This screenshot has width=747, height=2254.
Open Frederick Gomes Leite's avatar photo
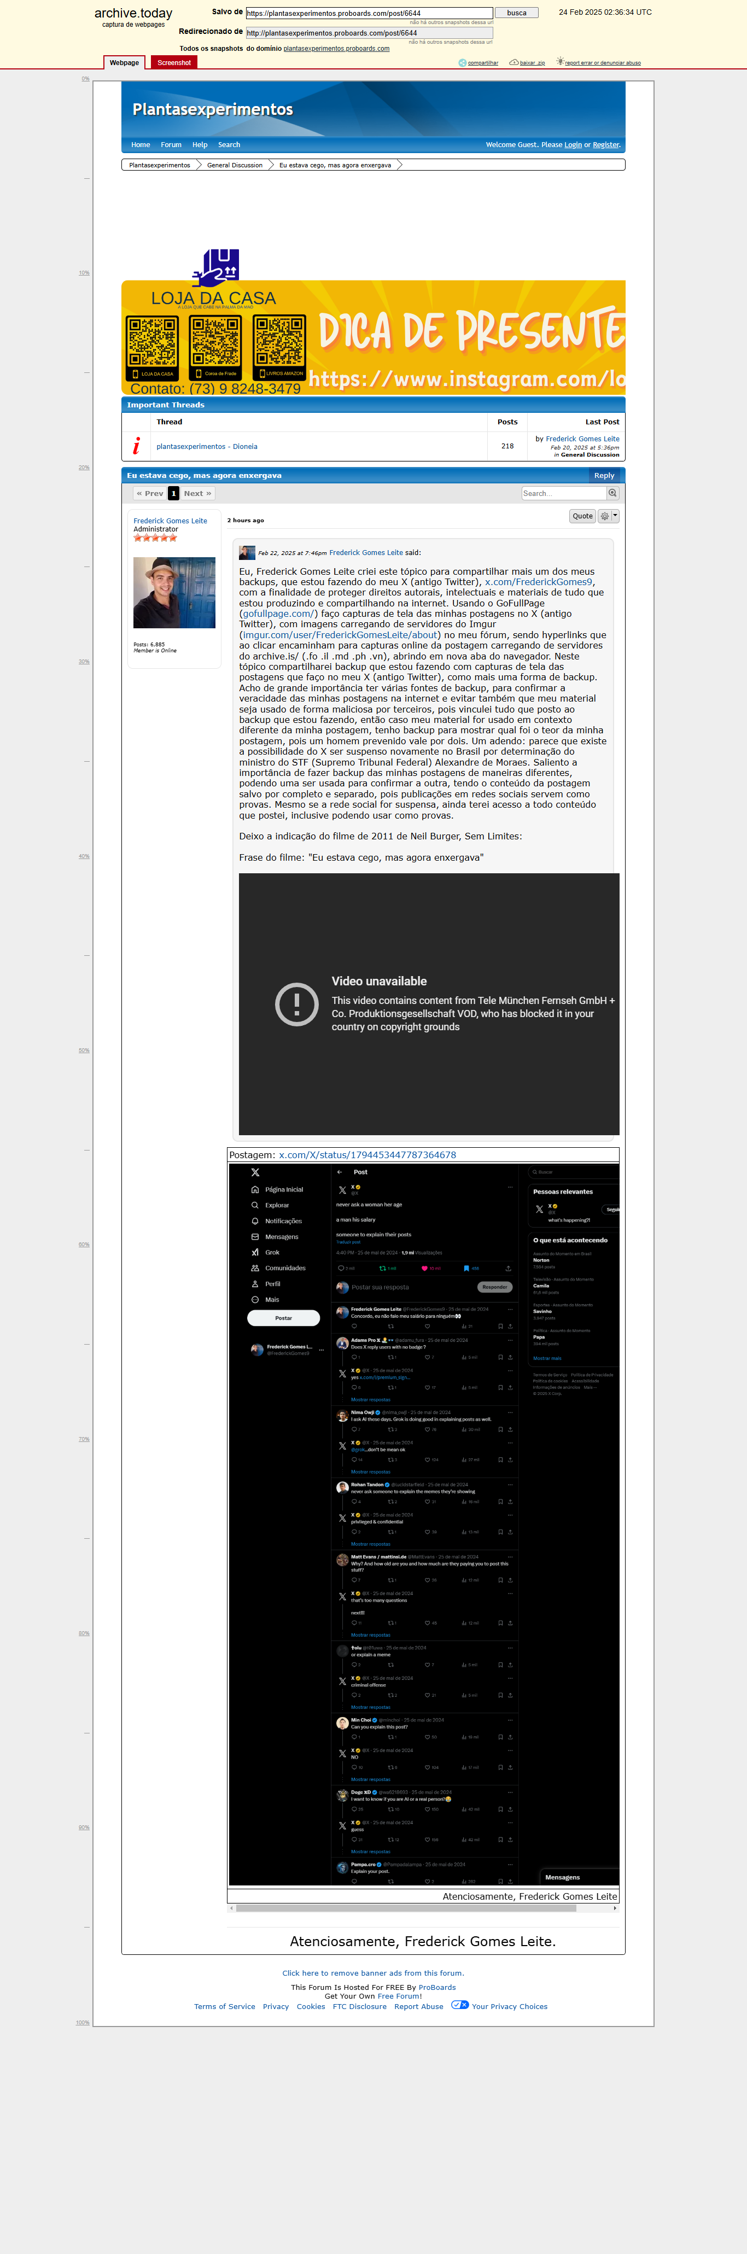coord(174,592)
